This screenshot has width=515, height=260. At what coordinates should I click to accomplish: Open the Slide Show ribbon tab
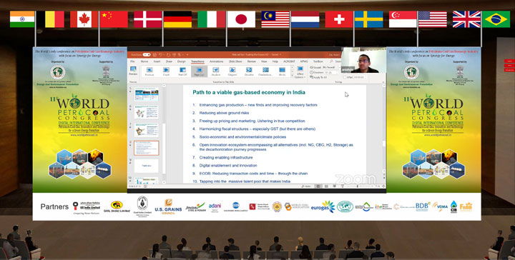[x=235, y=61]
